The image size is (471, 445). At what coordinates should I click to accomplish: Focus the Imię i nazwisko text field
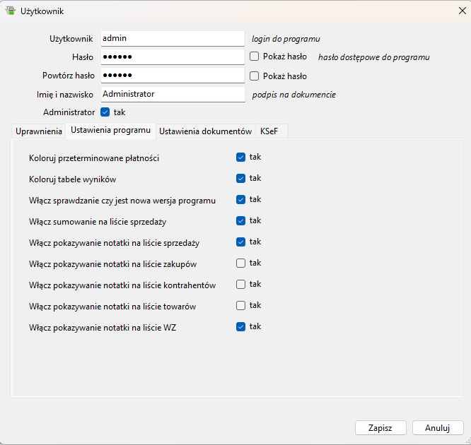(x=172, y=93)
